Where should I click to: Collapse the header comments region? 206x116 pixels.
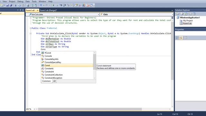pyautogui.click(x=31, y=18)
